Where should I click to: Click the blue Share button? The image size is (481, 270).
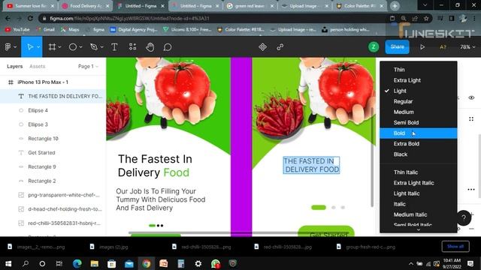point(398,46)
